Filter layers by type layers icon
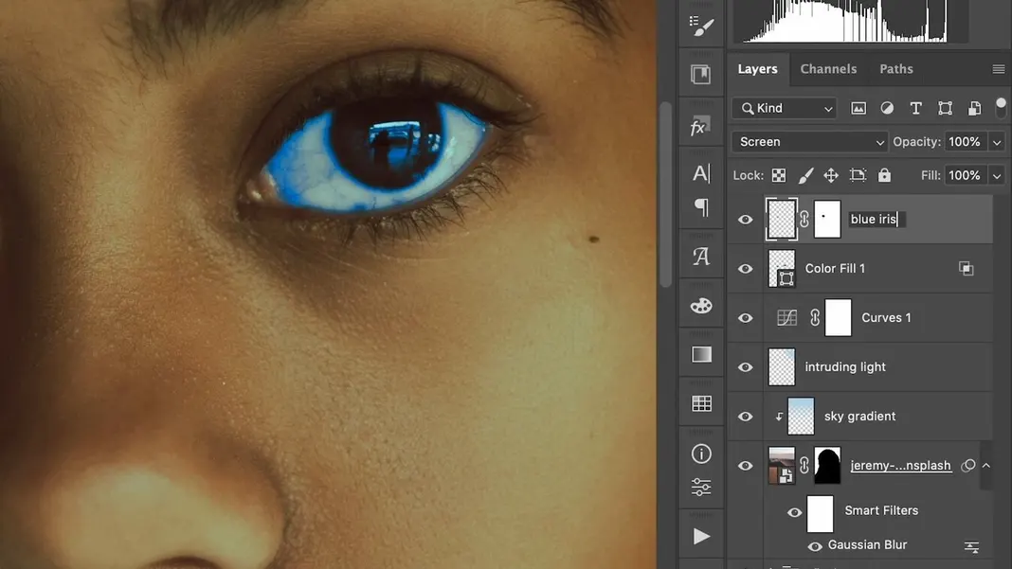Viewport: 1012px width, 569px height. (916, 108)
